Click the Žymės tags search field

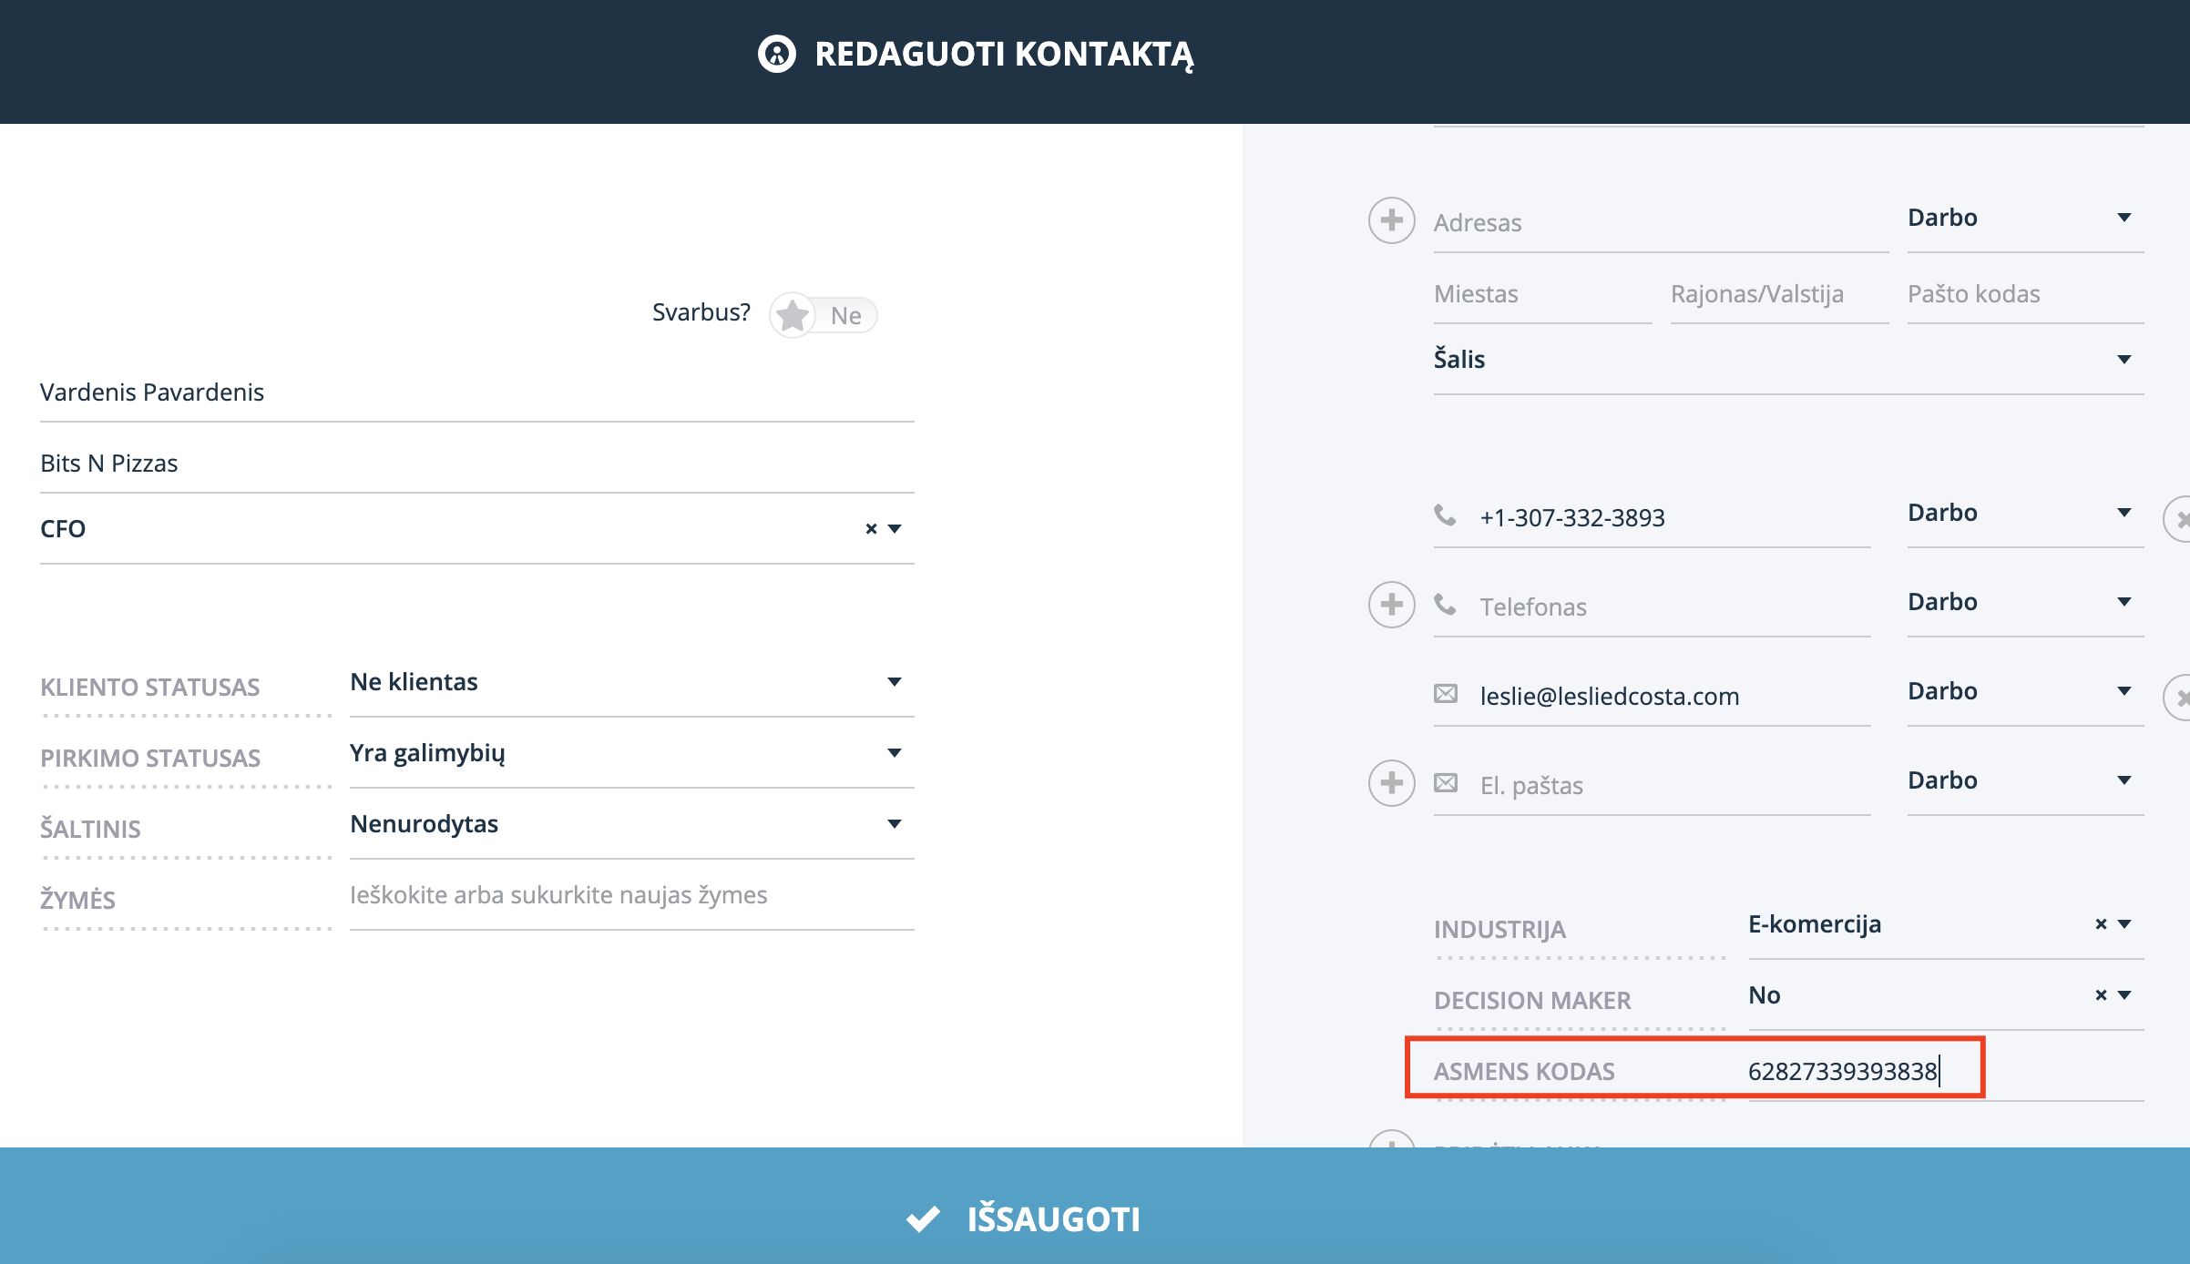click(632, 895)
